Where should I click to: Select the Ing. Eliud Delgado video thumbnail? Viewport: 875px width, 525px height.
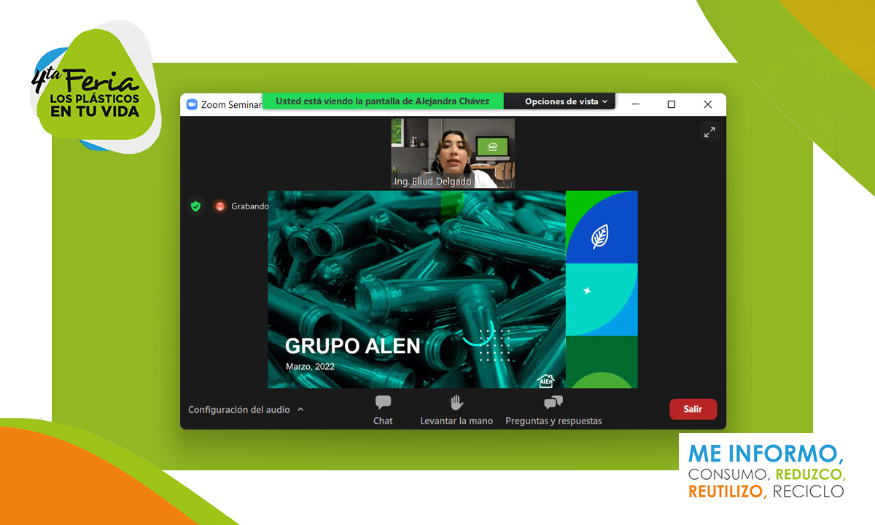coord(453,153)
